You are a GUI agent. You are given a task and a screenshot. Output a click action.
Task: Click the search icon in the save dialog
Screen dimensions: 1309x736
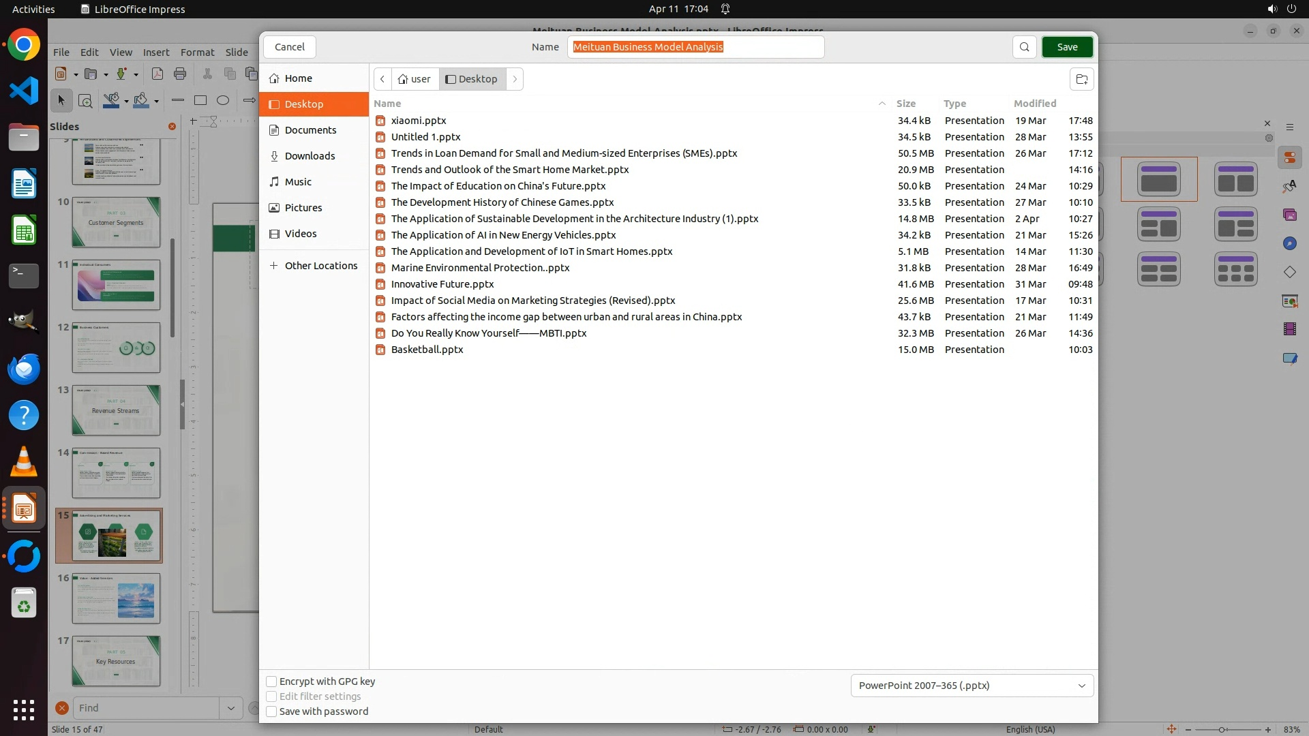point(1024,47)
